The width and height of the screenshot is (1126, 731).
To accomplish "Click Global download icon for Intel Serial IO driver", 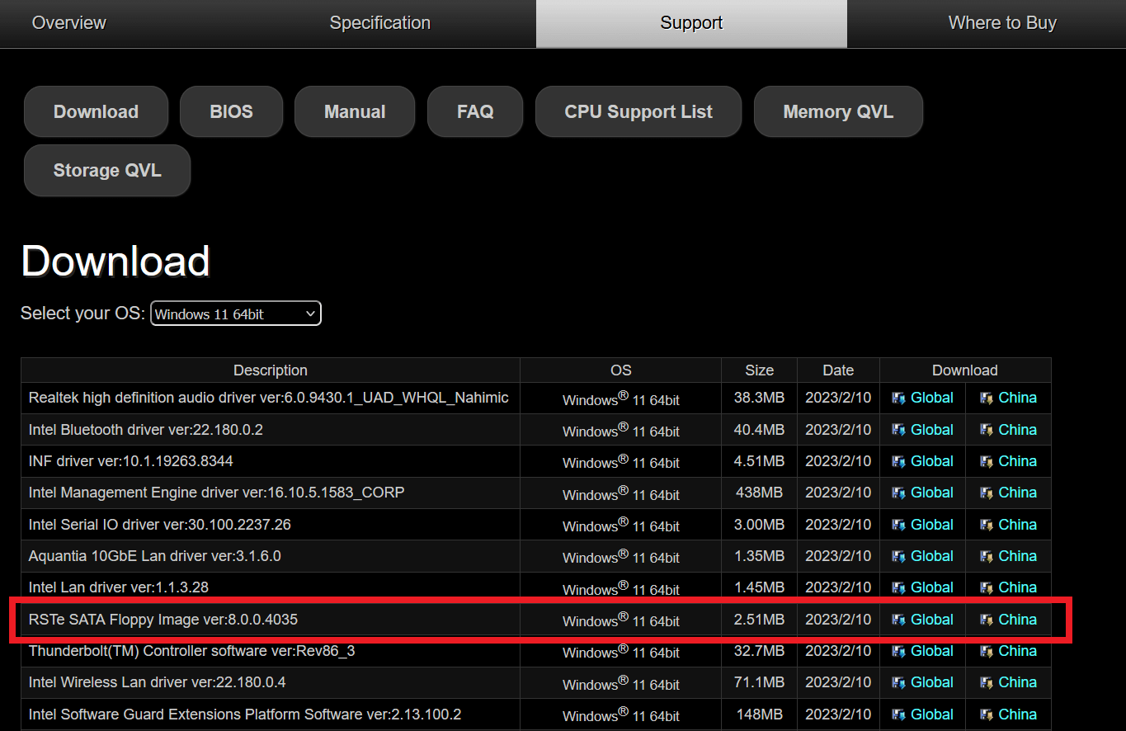I will (898, 525).
